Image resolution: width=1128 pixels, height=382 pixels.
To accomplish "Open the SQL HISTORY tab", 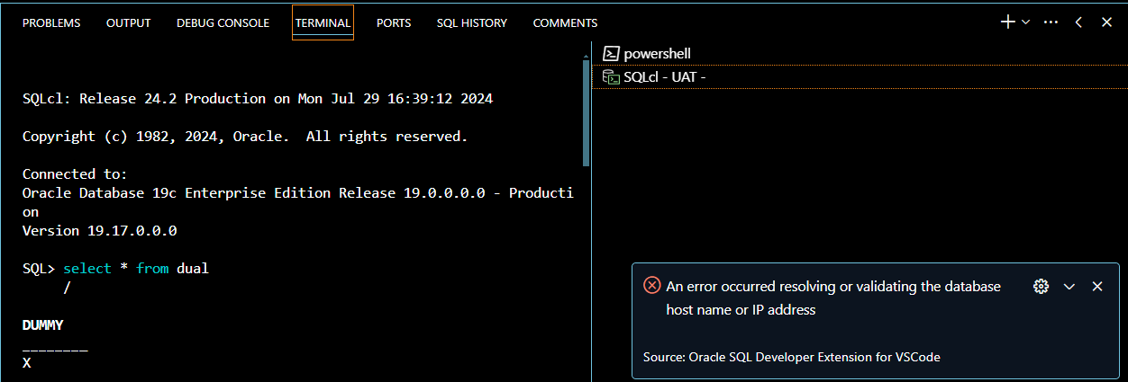I will 472,23.
